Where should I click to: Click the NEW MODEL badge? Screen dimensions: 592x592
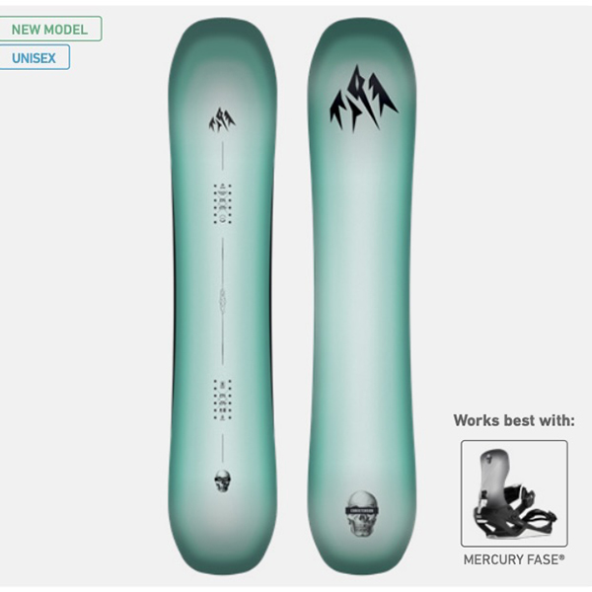tap(50, 29)
